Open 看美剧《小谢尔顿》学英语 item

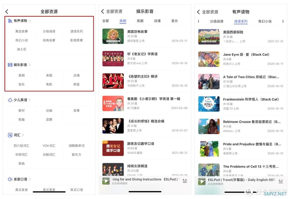[x=145, y=104]
